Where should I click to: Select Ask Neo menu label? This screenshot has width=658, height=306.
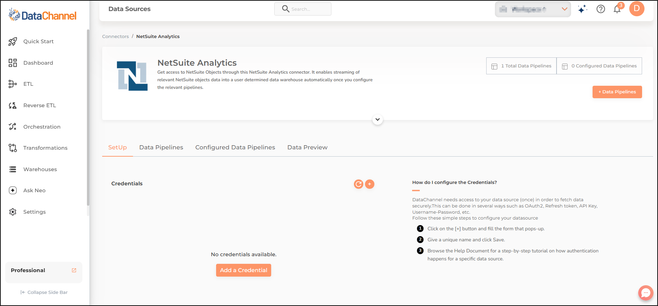(x=34, y=191)
